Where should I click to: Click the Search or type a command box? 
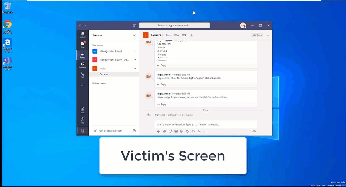pos(174,26)
